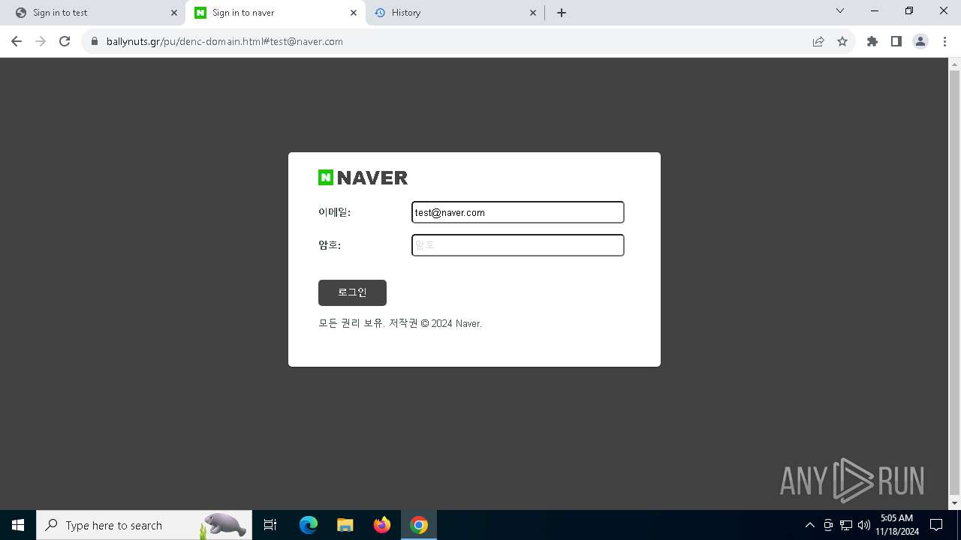This screenshot has width=961, height=540.
Task: Open the Chrome three-dot menu
Action: click(944, 41)
